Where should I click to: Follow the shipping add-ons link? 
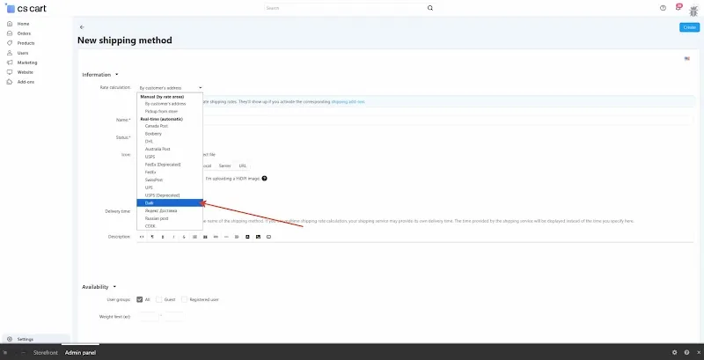(348, 102)
